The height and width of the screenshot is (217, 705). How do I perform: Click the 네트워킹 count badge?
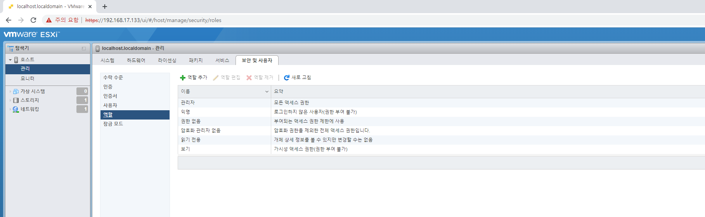coord(82,109)
